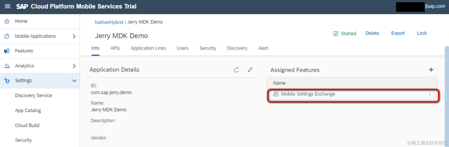
Task: Click the Home house icon
Action: [x=7, y=21]
